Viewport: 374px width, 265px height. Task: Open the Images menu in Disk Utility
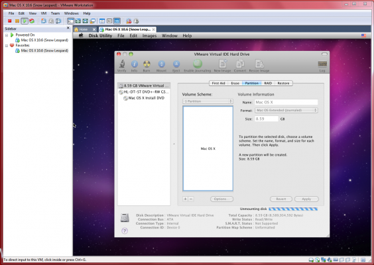149,36
